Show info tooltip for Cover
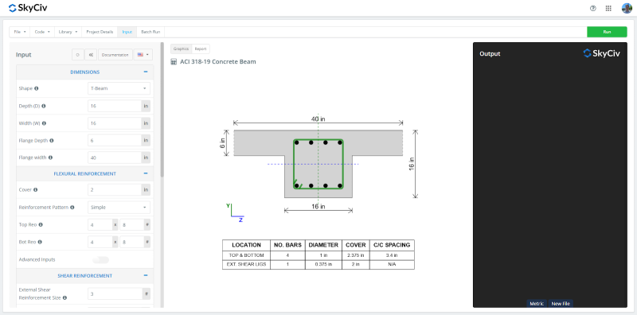 35,189
